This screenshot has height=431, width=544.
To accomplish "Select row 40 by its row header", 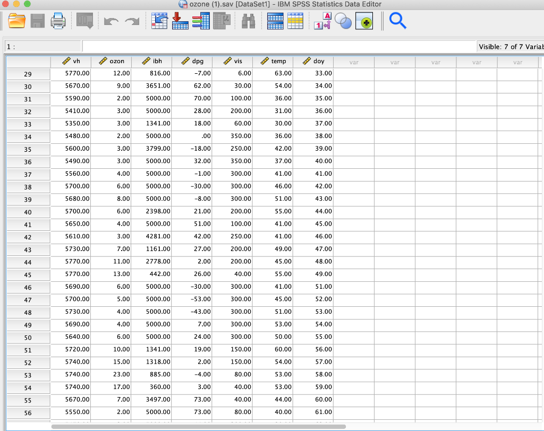I will coord(28,211).
